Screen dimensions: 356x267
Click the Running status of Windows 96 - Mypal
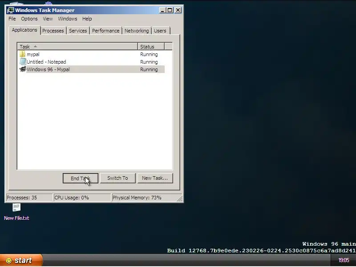point(149,69)
